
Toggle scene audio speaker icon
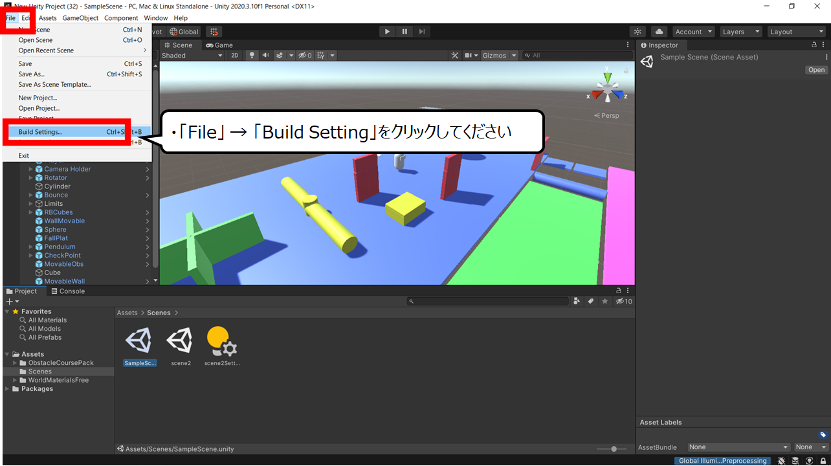pyautogui.click(x=266, y=56)
